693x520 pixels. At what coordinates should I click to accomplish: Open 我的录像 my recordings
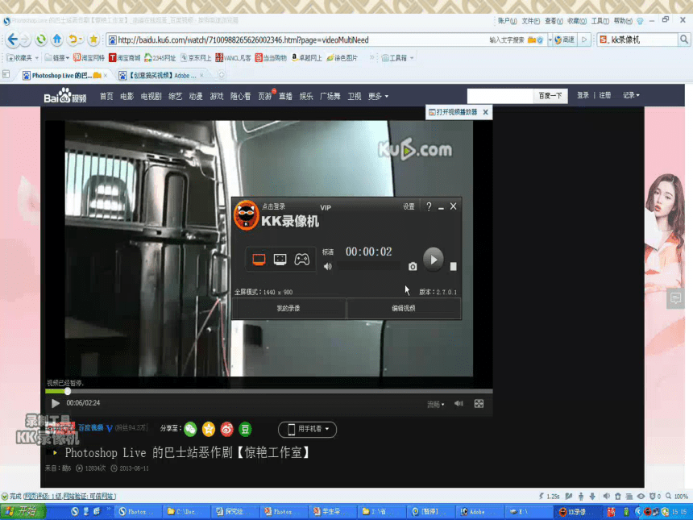coord(288,308)
